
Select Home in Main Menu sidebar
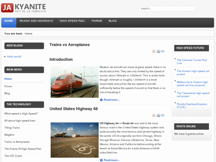pos(8,79)
